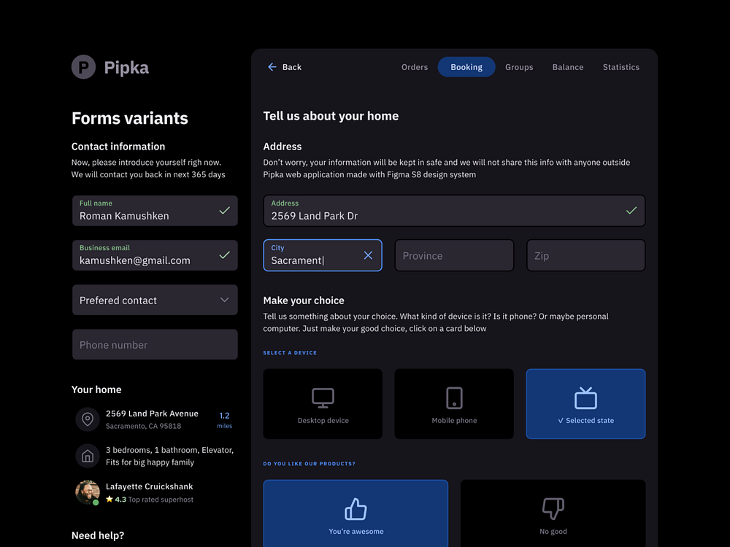Click the Pipka logo icon
Screen dimensions: 730x547
click(83, 66)
